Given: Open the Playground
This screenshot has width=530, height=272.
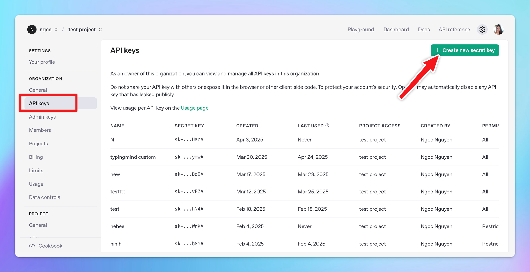Looking at the screenshot, I should tap(360, 30).
